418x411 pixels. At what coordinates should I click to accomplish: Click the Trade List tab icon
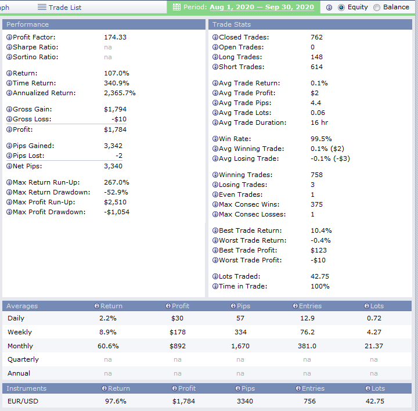coord(42,8)
